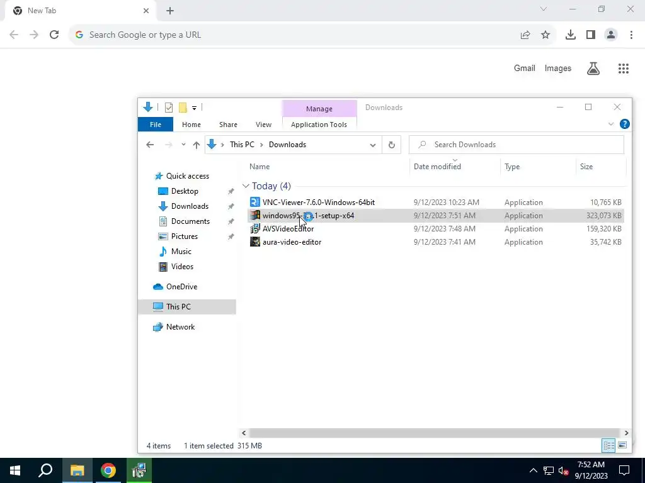Open the Customize Quick Access Toolbar dropdown arrow

coord(194,108)
